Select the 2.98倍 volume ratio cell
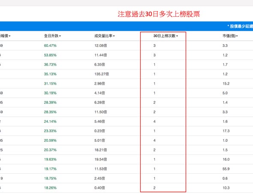 click(99, 84)
